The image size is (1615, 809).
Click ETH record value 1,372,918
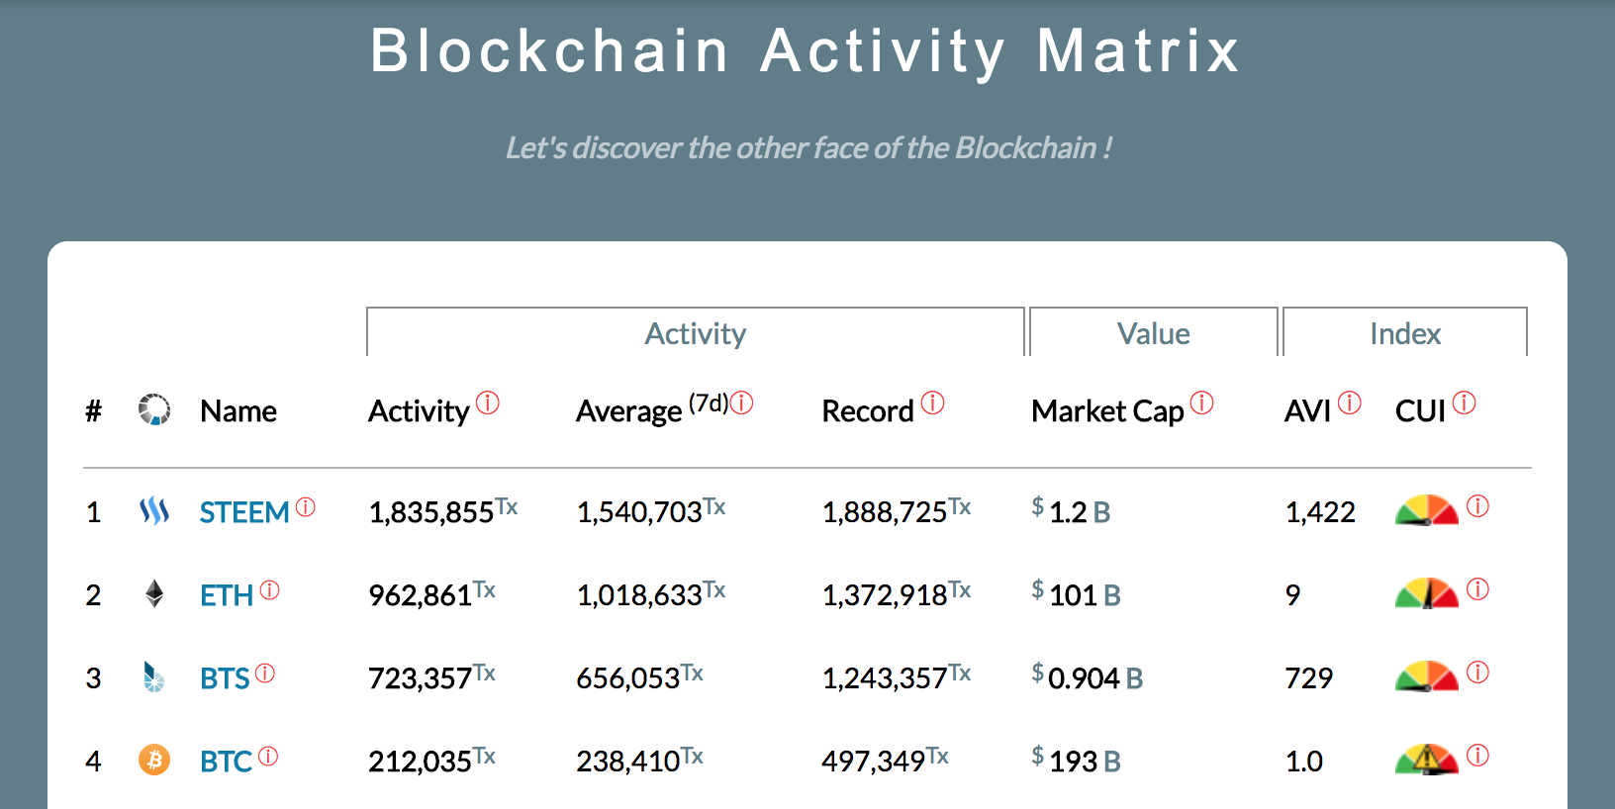(x=897, y=593)
